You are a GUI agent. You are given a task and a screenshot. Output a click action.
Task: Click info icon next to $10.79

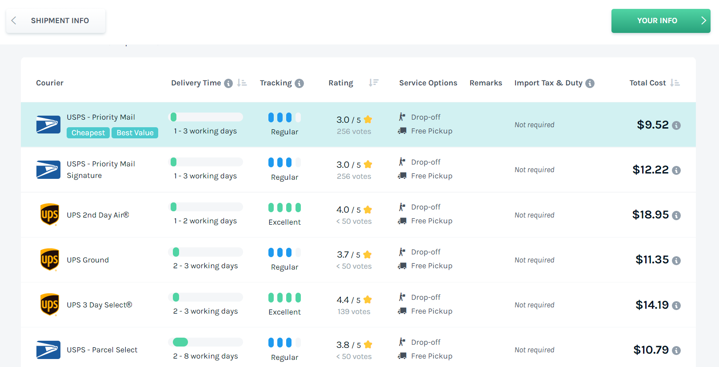[676, 351]
